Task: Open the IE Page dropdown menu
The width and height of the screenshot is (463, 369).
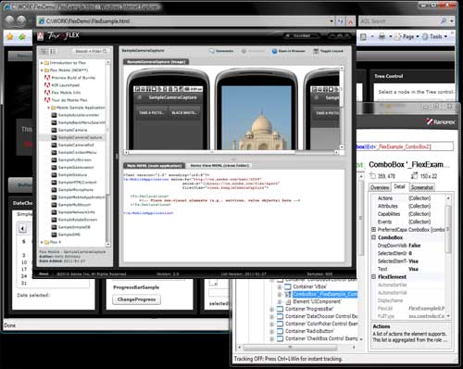Action: (x=407, y=36)
